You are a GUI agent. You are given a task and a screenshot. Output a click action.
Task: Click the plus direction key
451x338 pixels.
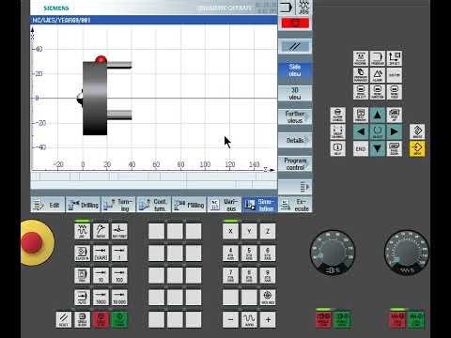tap(268, 319)
